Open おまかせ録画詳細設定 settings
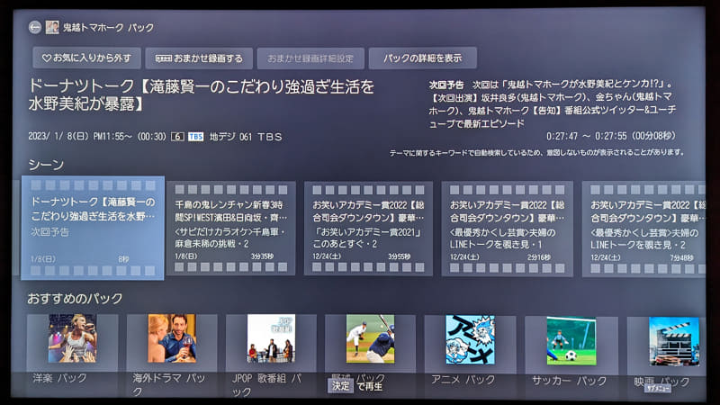 310,58
